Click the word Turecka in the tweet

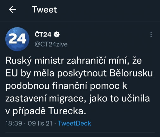(66, 111)
